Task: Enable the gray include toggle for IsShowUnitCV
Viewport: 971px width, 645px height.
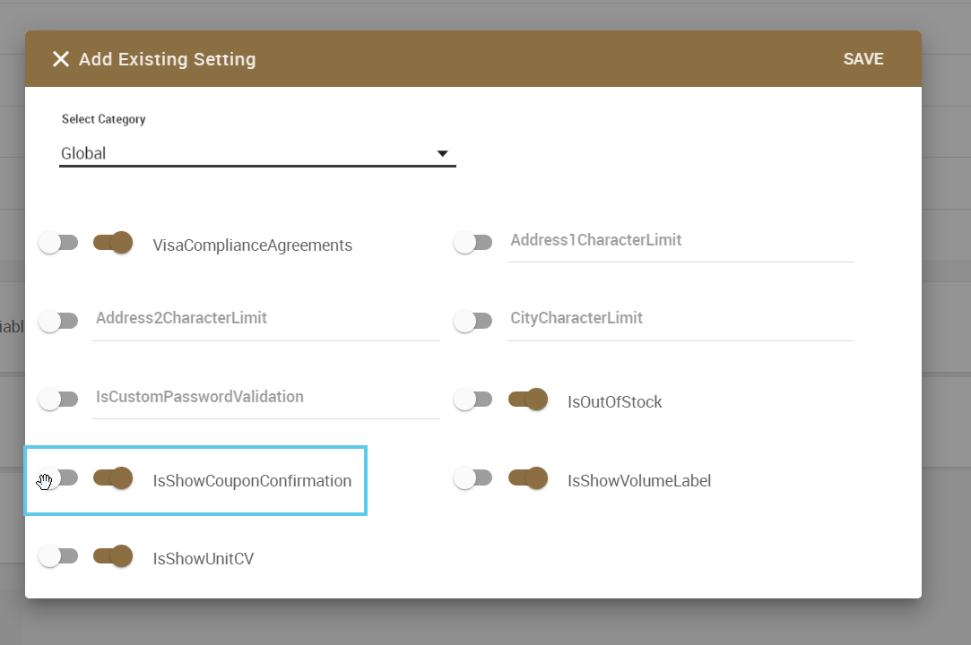Action: coord(58,556)
